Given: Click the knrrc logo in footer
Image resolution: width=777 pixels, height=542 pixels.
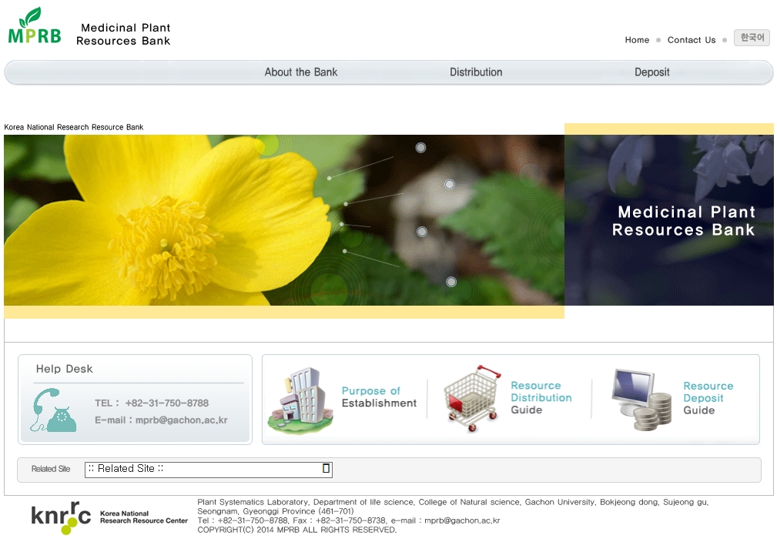Looking at the screenshot, I should pos(61,517).
